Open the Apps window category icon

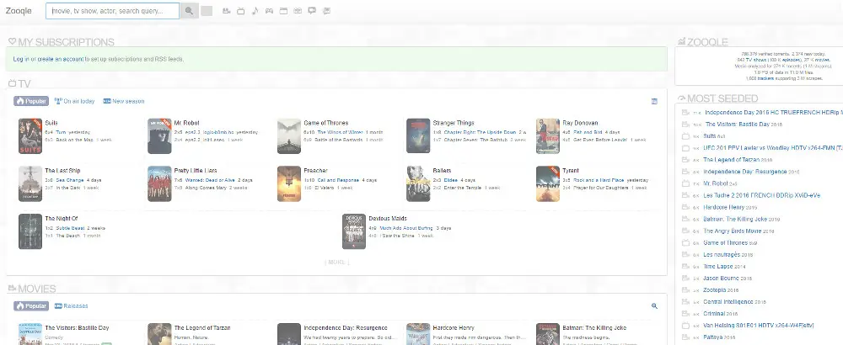click(283, 11)
